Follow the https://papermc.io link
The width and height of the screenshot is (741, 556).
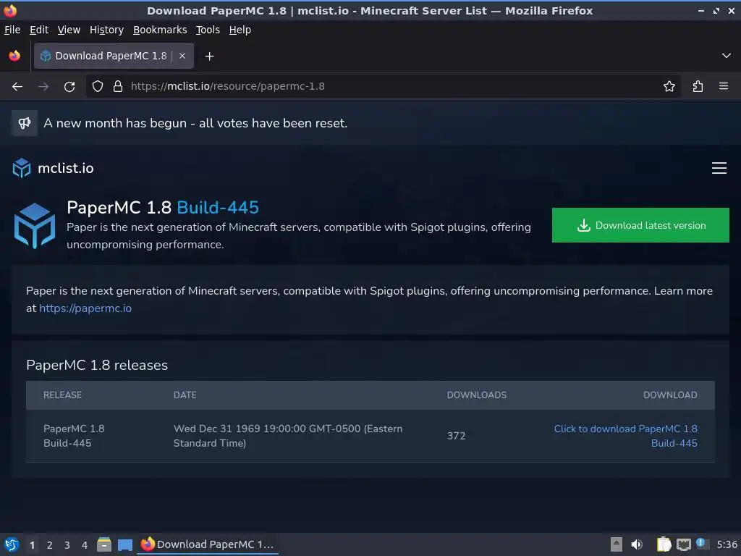coord(85,308)
